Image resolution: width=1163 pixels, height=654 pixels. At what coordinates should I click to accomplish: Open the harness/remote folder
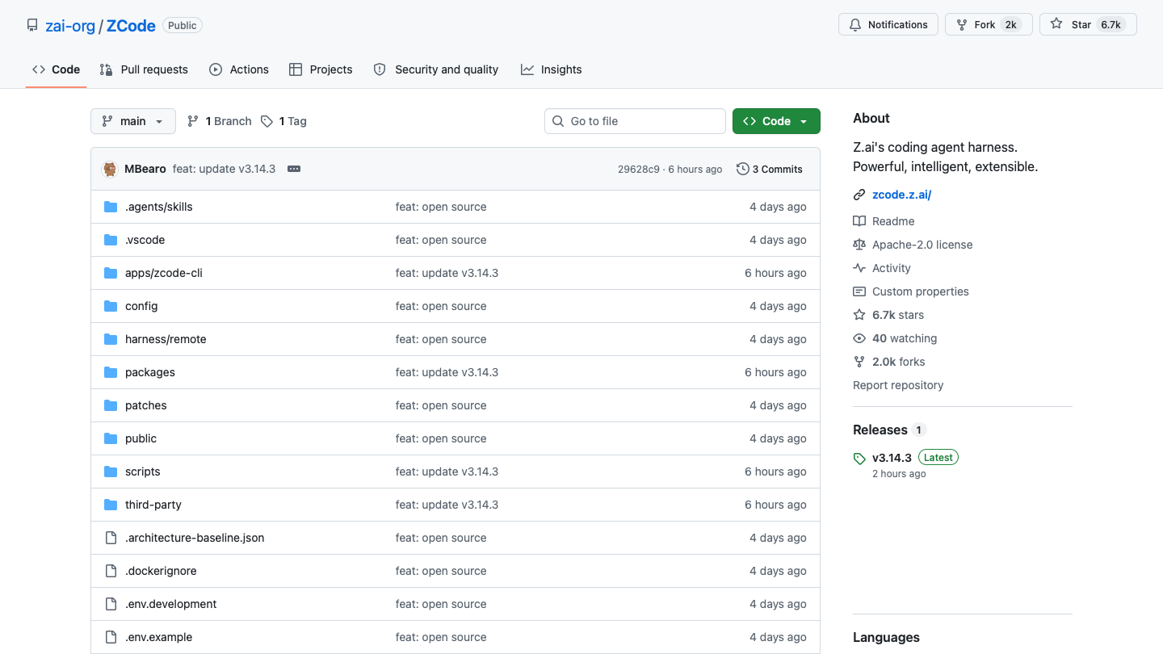pos(166,339)
